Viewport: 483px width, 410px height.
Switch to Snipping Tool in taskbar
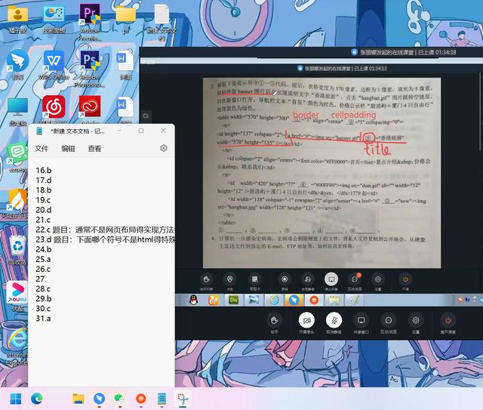pyautogui.click(x=182, y=398)
